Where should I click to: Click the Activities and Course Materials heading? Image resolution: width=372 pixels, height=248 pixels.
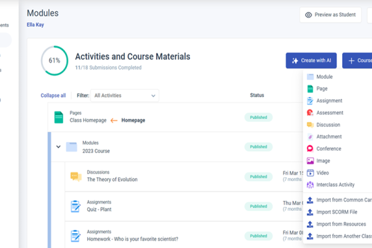click(x=133, y=56)
